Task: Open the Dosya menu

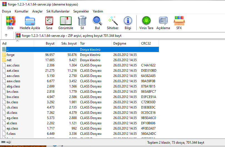Action: point(6,11)
